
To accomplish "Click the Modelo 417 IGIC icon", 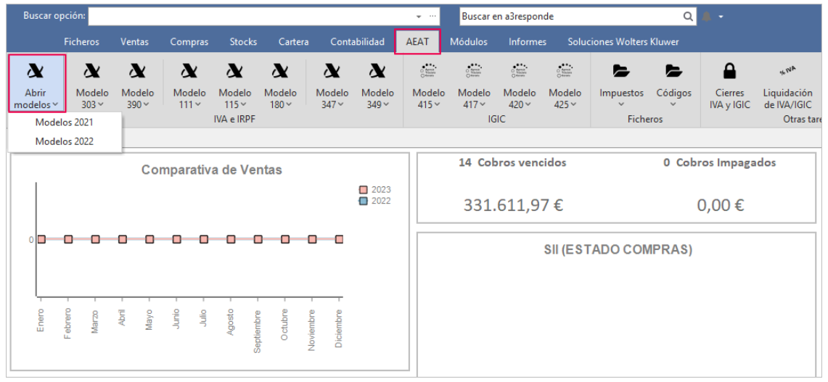I will pyautogui.click(x=474, y=71).
